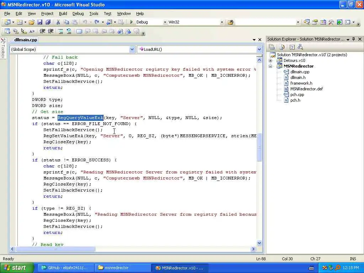Open the Find combo box dropdown arrow

[298, 22]
